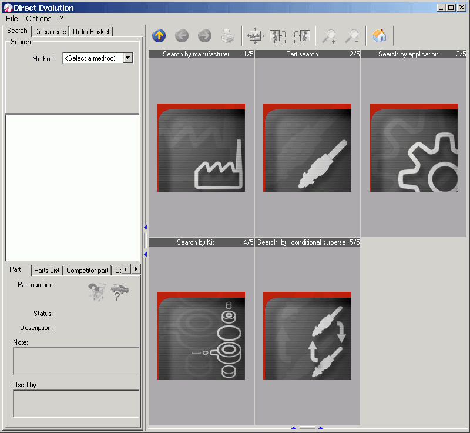Open the Search by manufacturer factory icon

(200, 147)
